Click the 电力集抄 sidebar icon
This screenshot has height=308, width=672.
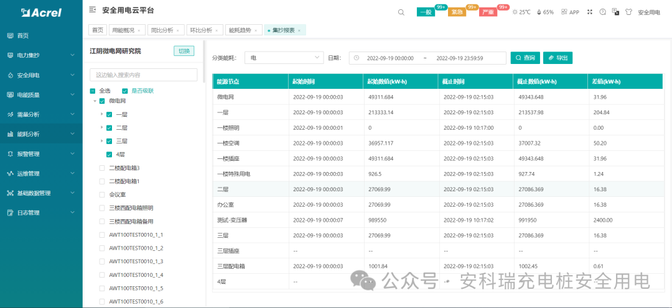tap(11, 56)
